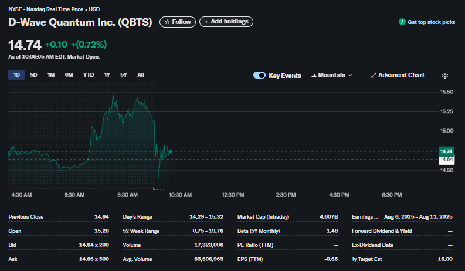Select the 1Y range tab

click(x=107, y=75)
